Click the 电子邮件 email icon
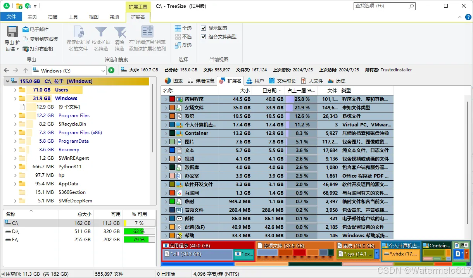 [x=26, y=29]
